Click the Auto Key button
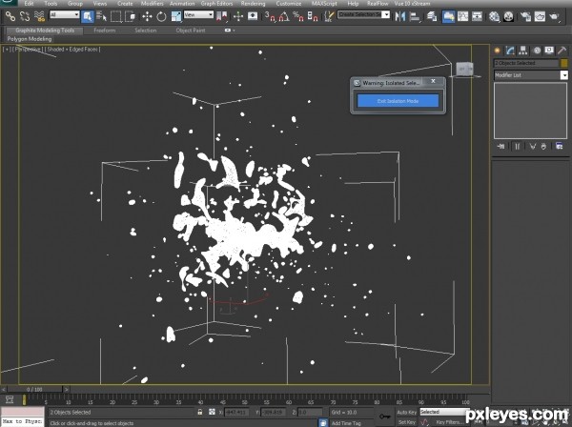The height and width of the screenshot is (427, 572). tap(406, 412)
